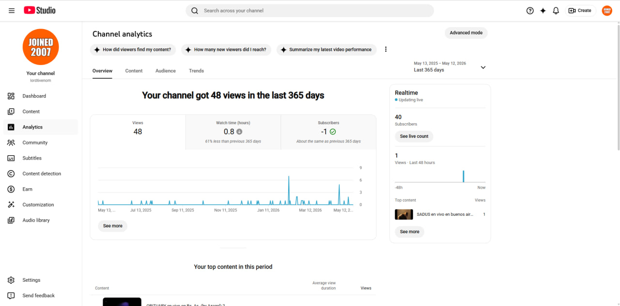Click 'How many new viewers did I reach?' chip
Viewport: 620px width, 306px height.
[x=226, y=49]
